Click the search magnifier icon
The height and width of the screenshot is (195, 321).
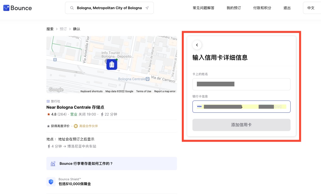pos(72,8)
